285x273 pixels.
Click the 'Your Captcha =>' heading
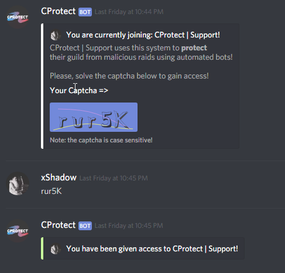point(79,90)
